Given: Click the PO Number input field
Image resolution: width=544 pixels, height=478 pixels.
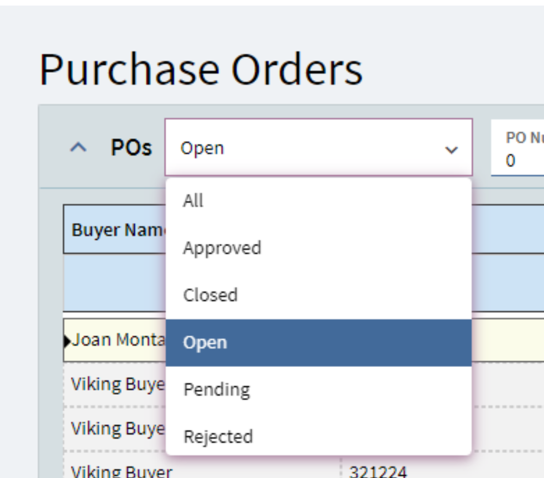Looking at the screenshot, I should [x=517, y=148].
